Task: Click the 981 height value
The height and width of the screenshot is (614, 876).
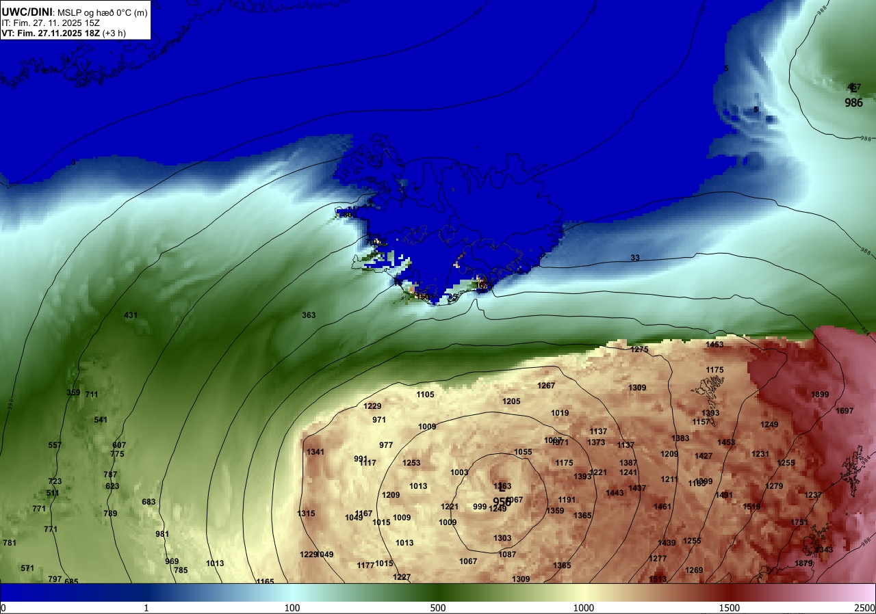Action: pos(162,534)
